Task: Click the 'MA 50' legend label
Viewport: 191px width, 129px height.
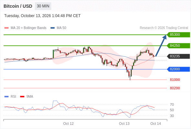Action: (62, 28)
